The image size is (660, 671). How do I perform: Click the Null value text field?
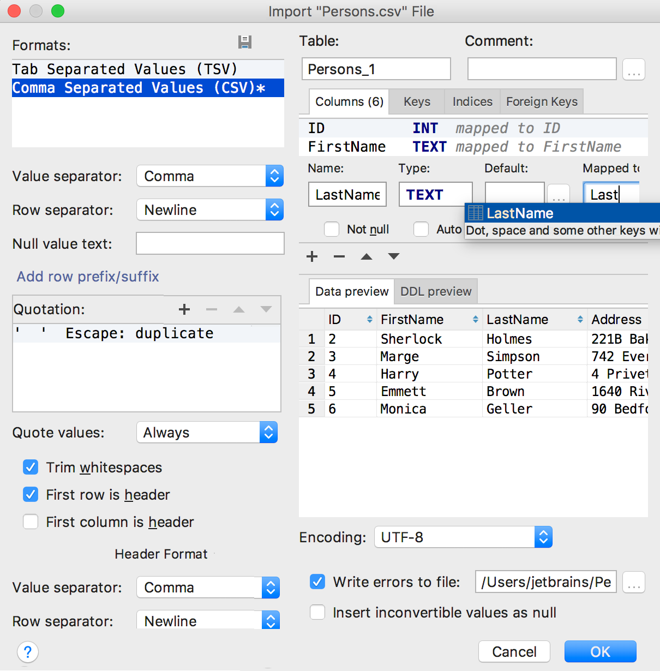[x=210, y=243]
